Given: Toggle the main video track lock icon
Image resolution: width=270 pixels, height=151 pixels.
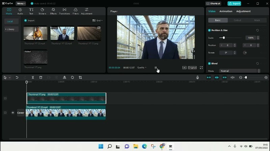Looking at the screenshot, I should 5,113.
